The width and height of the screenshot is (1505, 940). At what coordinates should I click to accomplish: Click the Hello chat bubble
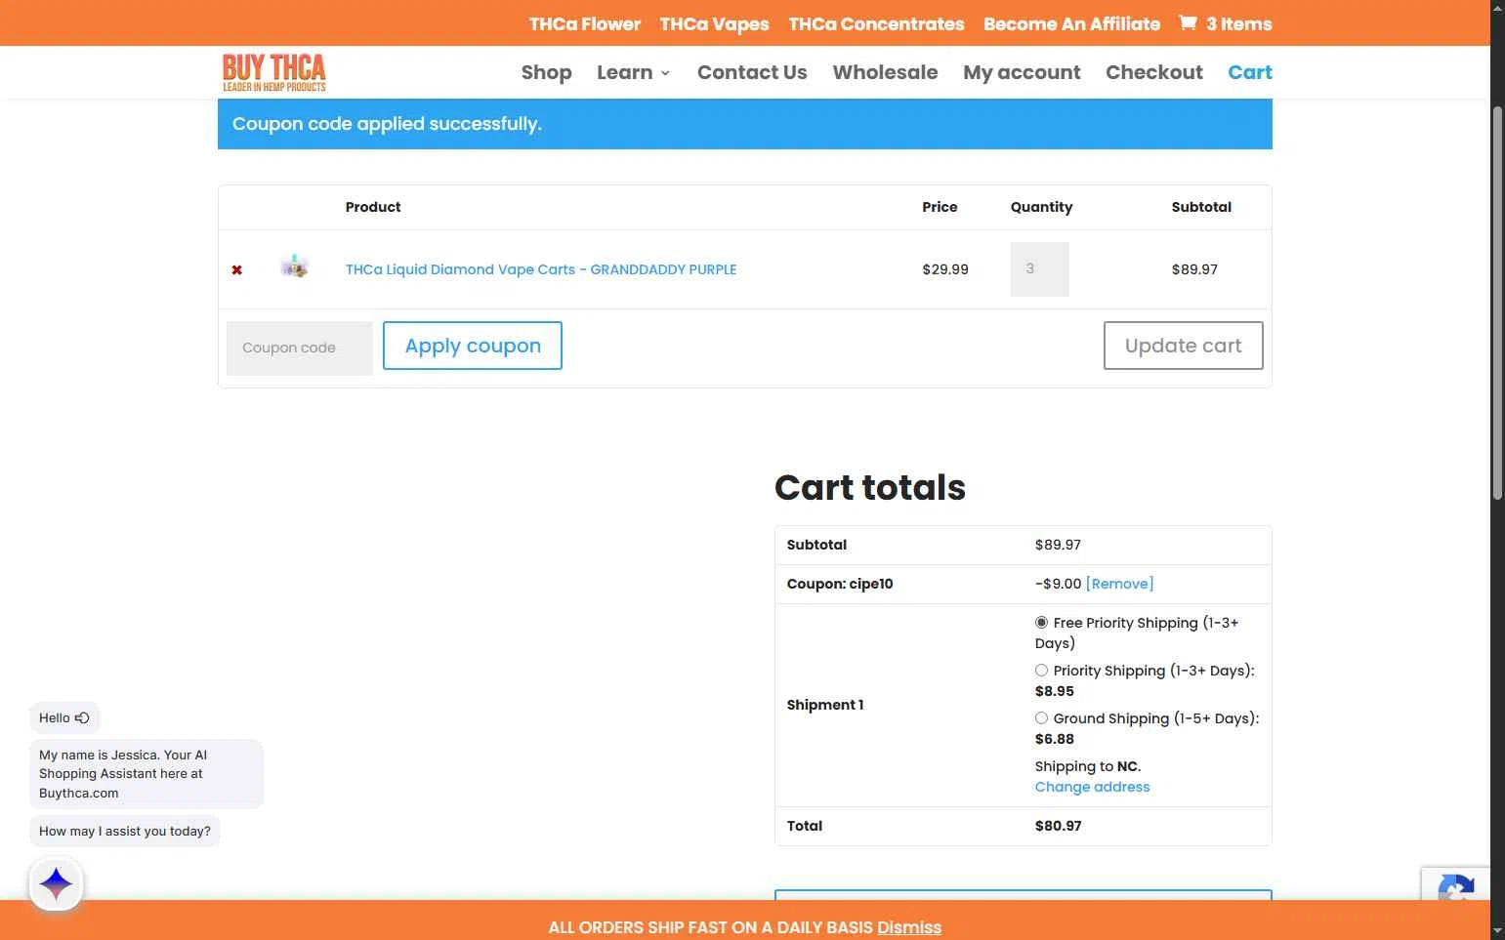click(x=64, y=717)
